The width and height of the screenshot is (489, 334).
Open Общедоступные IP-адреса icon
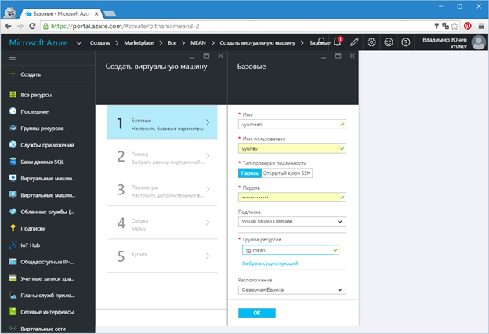point(13,262)
